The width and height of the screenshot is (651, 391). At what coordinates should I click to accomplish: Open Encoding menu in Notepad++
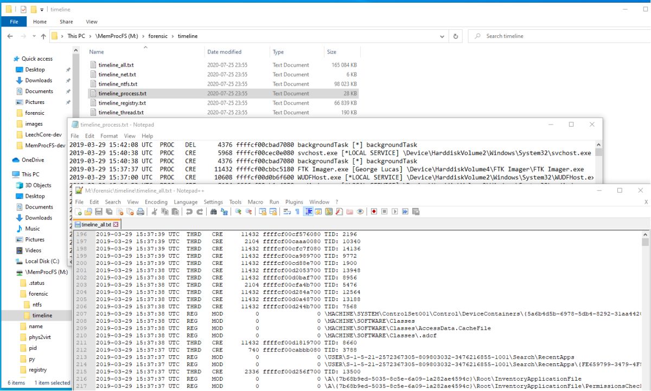[x=156, y=202]
